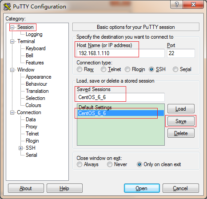207x199 pixels.
Task: Delete the selected saved session
Action: point(181,133)
